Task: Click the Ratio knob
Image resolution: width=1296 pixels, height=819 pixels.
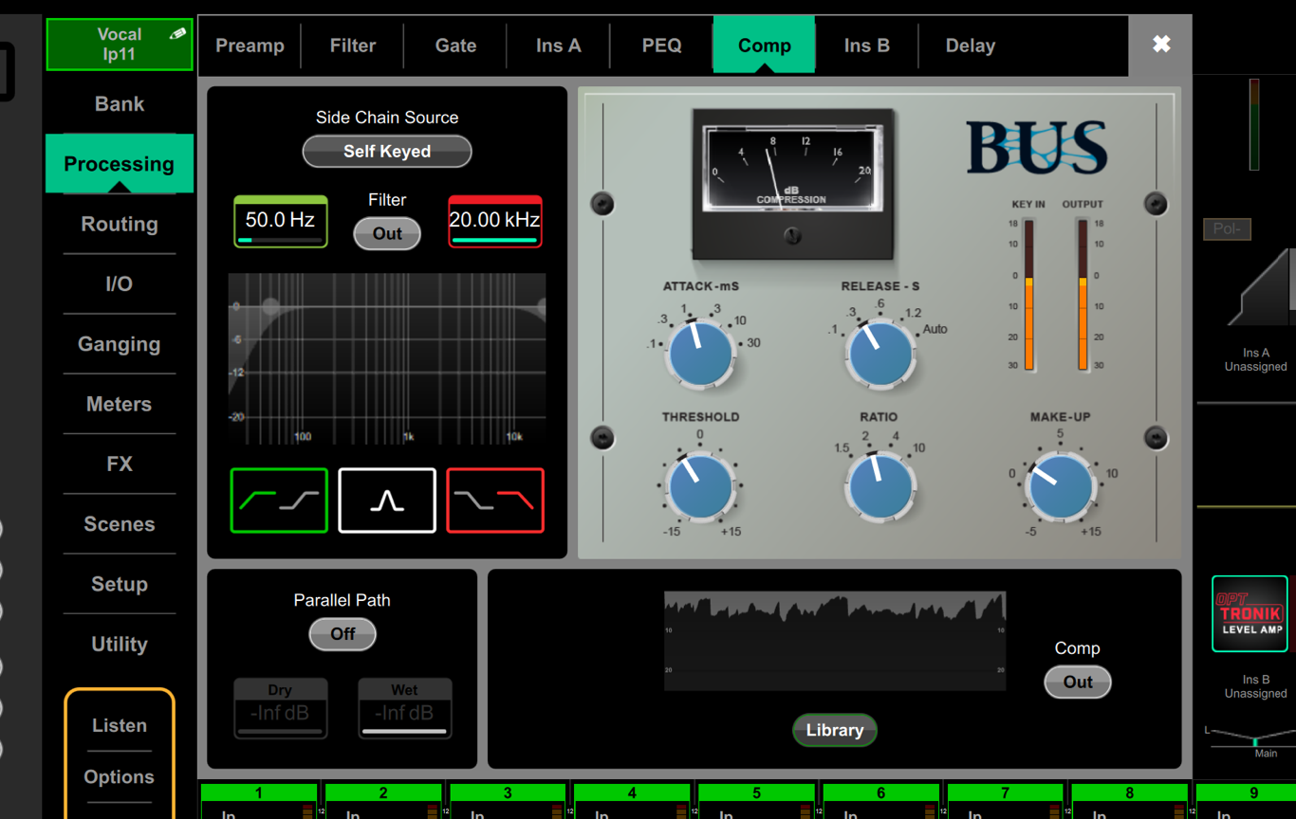Action: click(x=880, y=486)
